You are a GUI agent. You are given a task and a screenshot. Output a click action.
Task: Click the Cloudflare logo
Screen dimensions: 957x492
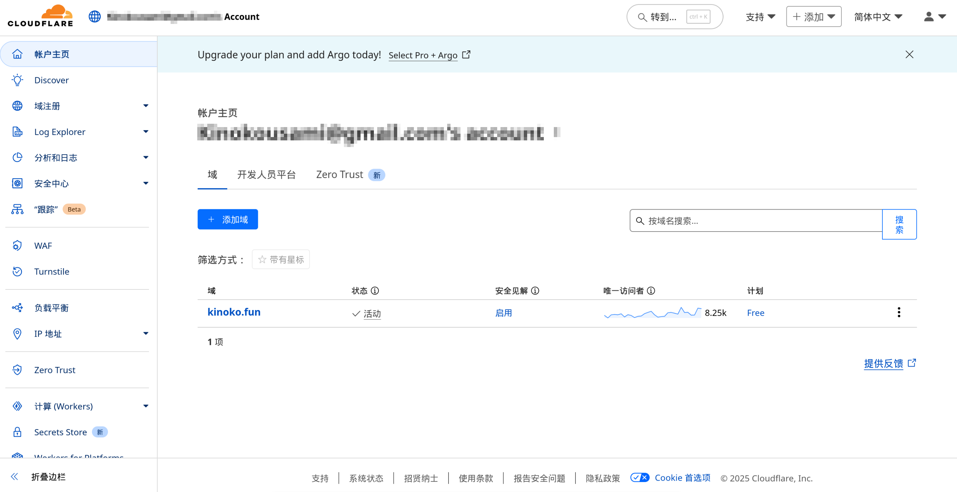[40, 16]
